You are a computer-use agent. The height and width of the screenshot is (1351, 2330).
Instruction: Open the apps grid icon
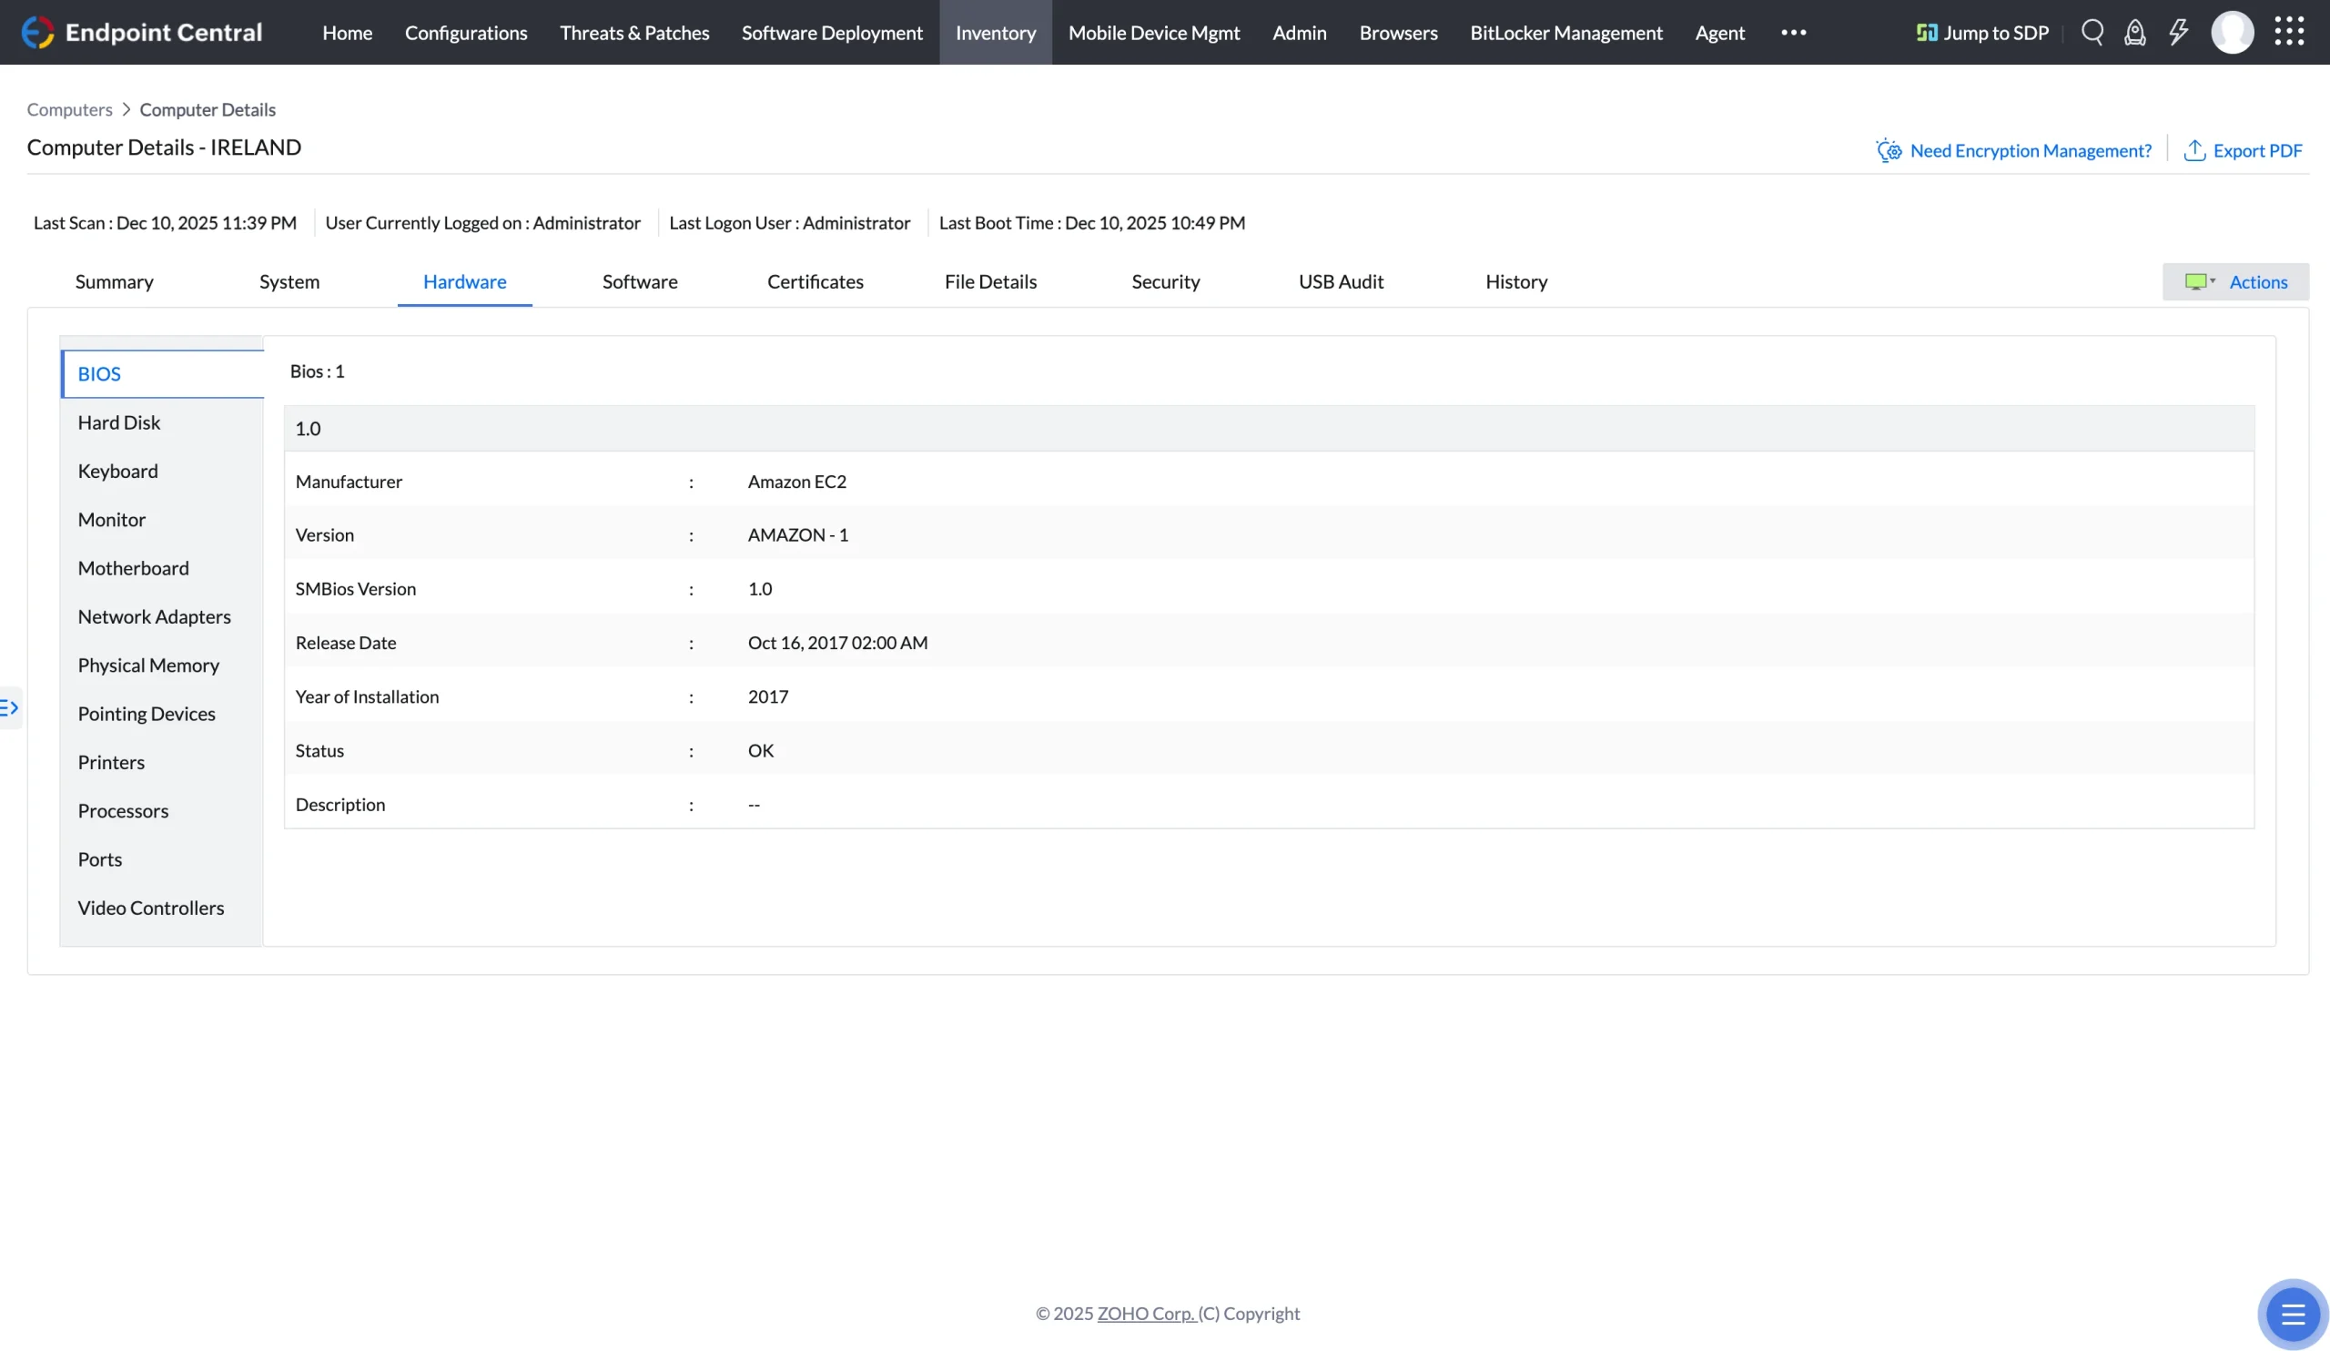coord(2289,33)
